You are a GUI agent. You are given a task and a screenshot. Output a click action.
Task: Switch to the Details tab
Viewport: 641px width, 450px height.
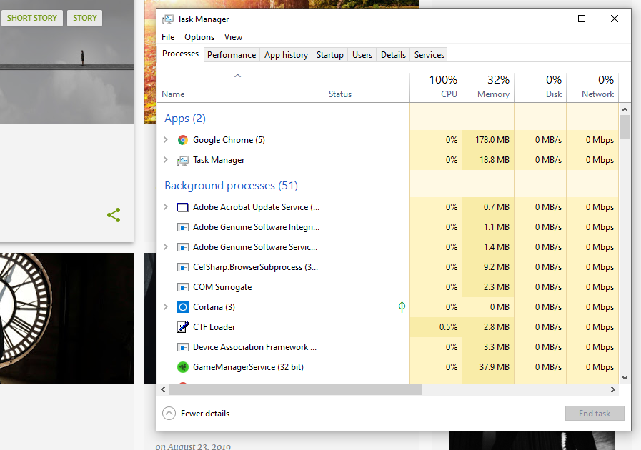(x=393, y=55)
